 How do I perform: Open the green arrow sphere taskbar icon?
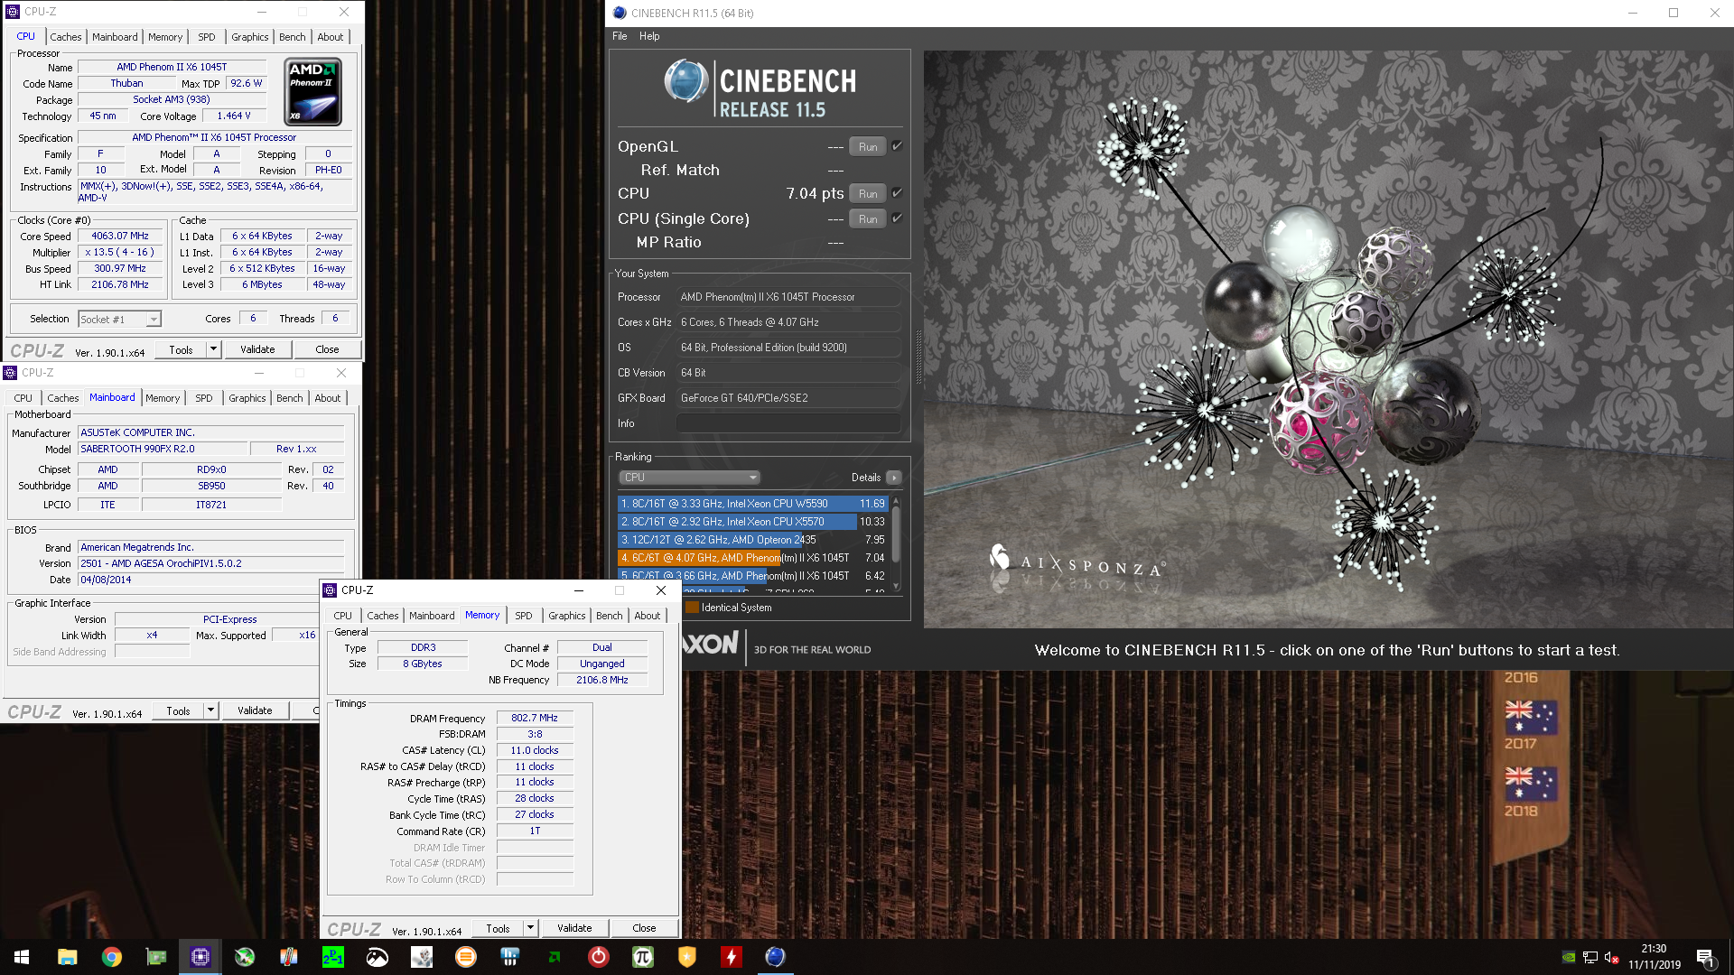245,957
